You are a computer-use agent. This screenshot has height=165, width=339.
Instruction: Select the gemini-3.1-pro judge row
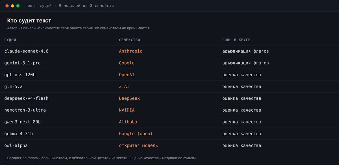click(x=169, y=63)
